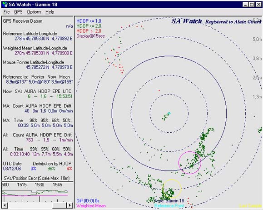Click the '1,3m' ring scale label
This screenshot has height=210, width=263.
coord(257,97)
